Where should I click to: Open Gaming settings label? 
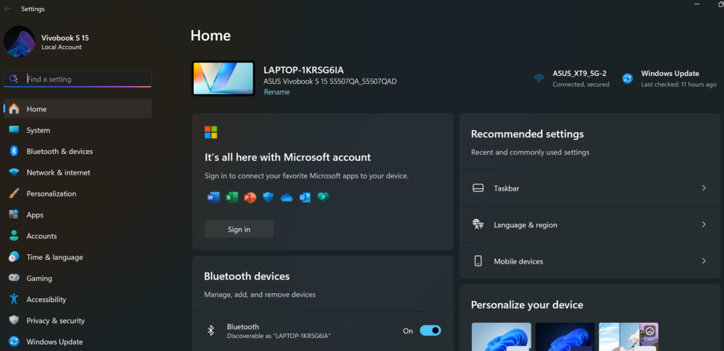coord(39,278)
